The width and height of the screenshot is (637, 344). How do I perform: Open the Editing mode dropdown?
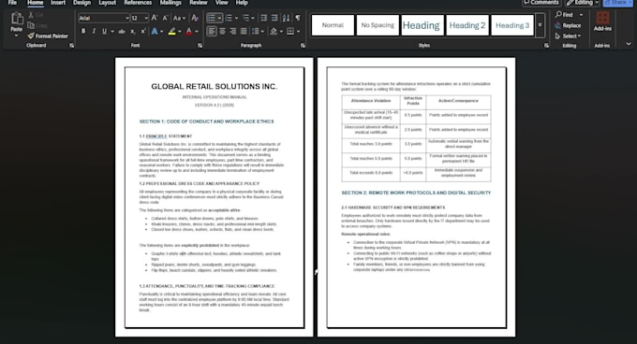pos(583,3)
